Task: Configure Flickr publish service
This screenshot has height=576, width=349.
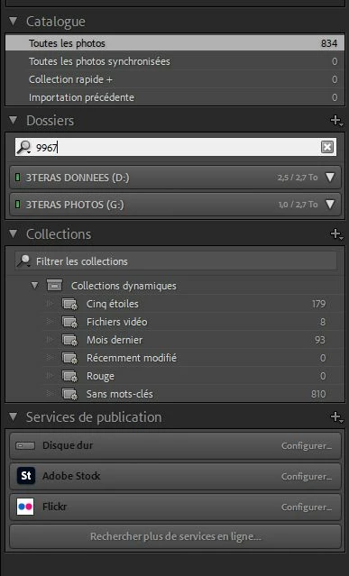Action: (x=307, y=507)
